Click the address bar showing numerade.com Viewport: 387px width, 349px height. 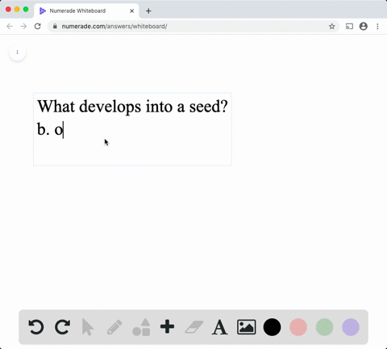(188, 26)
